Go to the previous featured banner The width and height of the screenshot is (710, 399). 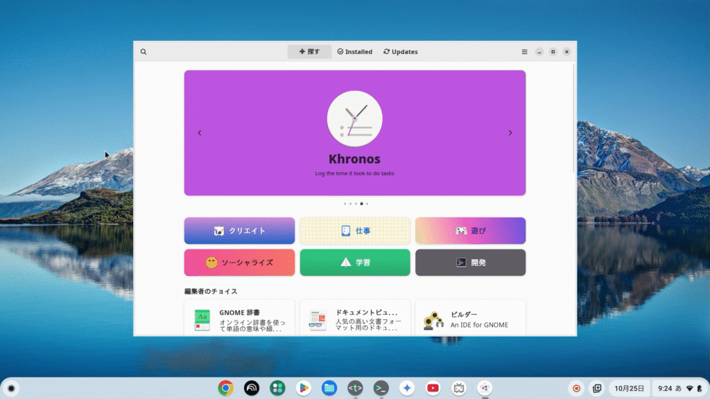pos(200,133)
